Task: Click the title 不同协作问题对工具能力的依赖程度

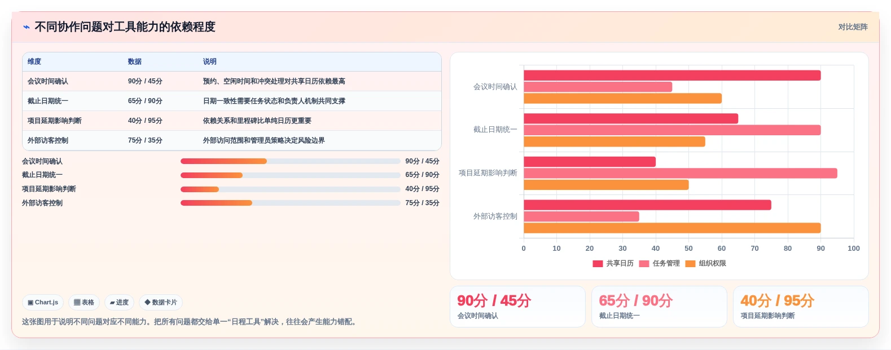Action: pos(125,27)
